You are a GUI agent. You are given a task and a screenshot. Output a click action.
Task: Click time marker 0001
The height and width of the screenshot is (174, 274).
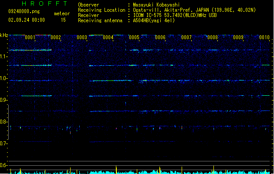coord(30,37)
